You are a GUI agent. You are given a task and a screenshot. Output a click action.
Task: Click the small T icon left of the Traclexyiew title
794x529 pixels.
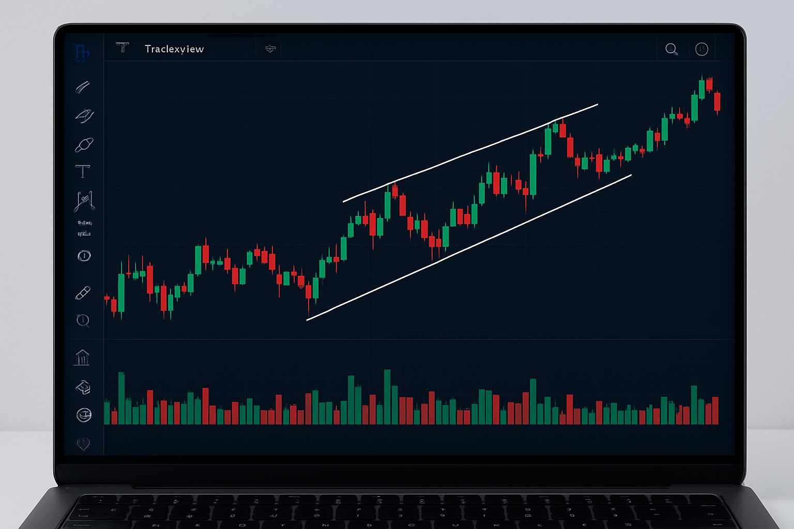click(123, 48)
